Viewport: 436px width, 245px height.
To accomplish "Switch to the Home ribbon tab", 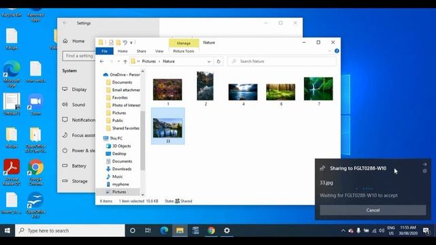I will click(123, 51).
